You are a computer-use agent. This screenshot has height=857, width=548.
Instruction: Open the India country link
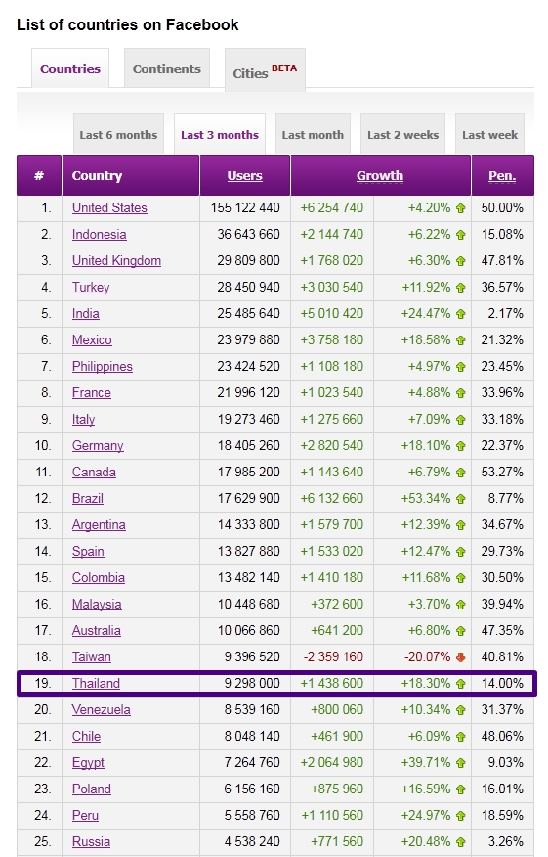tap(86, 313)
